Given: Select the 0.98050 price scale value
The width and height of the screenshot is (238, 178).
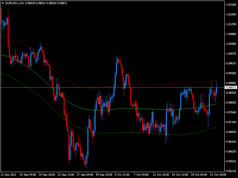Looking at the screenshot, I should click(x=231, y=103).
